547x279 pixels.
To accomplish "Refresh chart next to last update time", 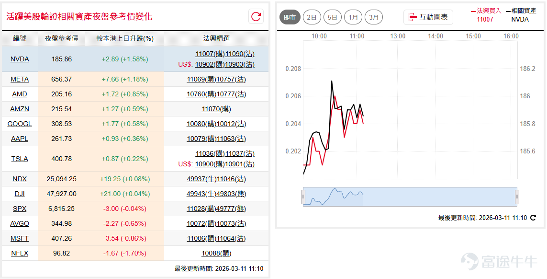I will 533,218.
